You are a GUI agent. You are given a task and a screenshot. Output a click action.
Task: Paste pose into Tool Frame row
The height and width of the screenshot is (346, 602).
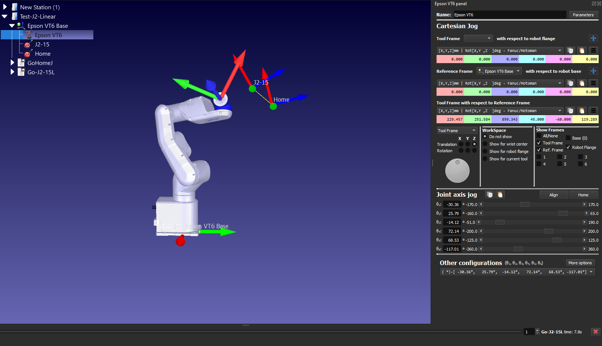point(582,50)
